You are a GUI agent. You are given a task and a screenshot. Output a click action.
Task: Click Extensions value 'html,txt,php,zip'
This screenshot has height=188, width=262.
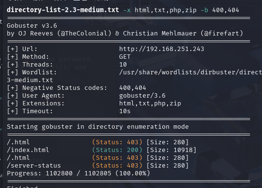[x=150, y=103]
